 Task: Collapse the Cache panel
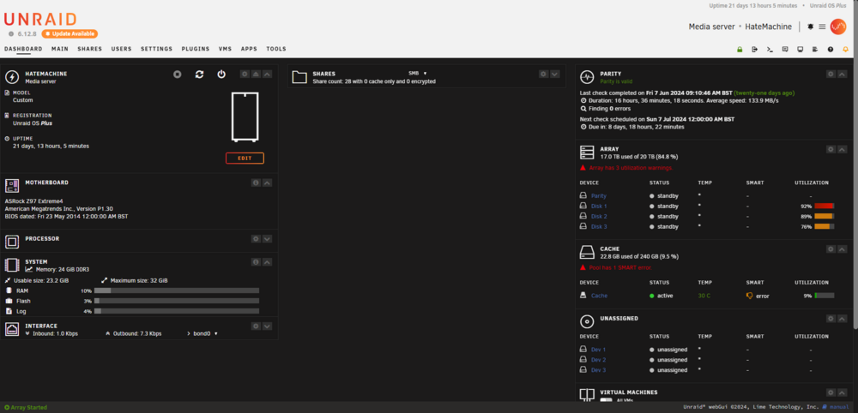click(x=843, y=249)
